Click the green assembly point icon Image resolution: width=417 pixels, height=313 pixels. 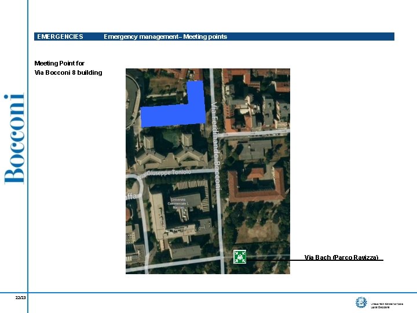240,257
